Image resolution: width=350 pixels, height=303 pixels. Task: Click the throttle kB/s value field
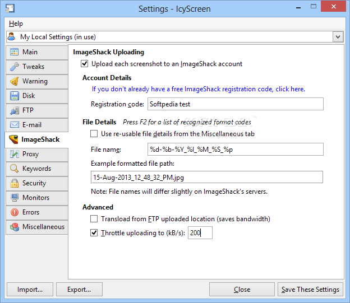coord(200,233)
